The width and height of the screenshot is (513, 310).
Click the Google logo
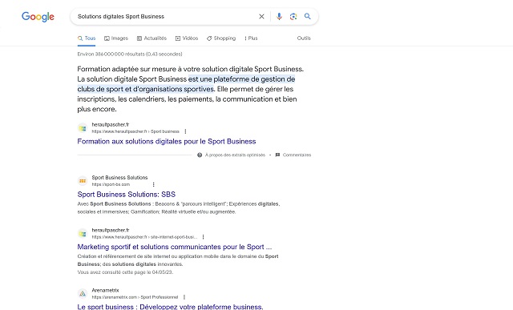[38, 17]
